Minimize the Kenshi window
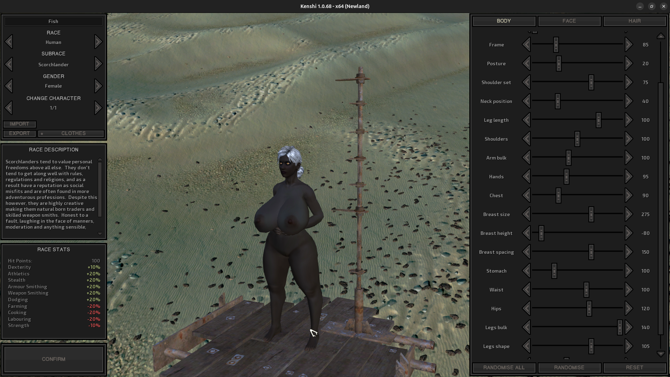Viewport: 670px width, 377px height. (x=640, y=6)
